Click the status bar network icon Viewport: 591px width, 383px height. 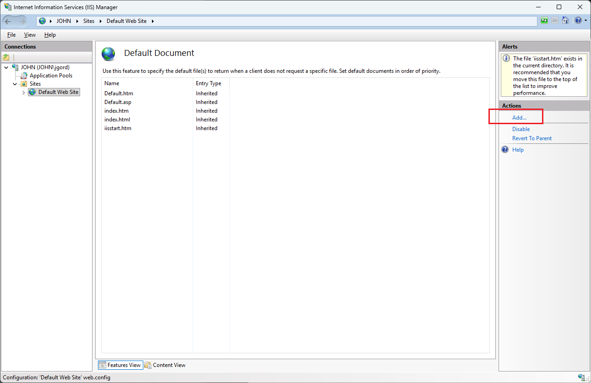coord(581,378)
